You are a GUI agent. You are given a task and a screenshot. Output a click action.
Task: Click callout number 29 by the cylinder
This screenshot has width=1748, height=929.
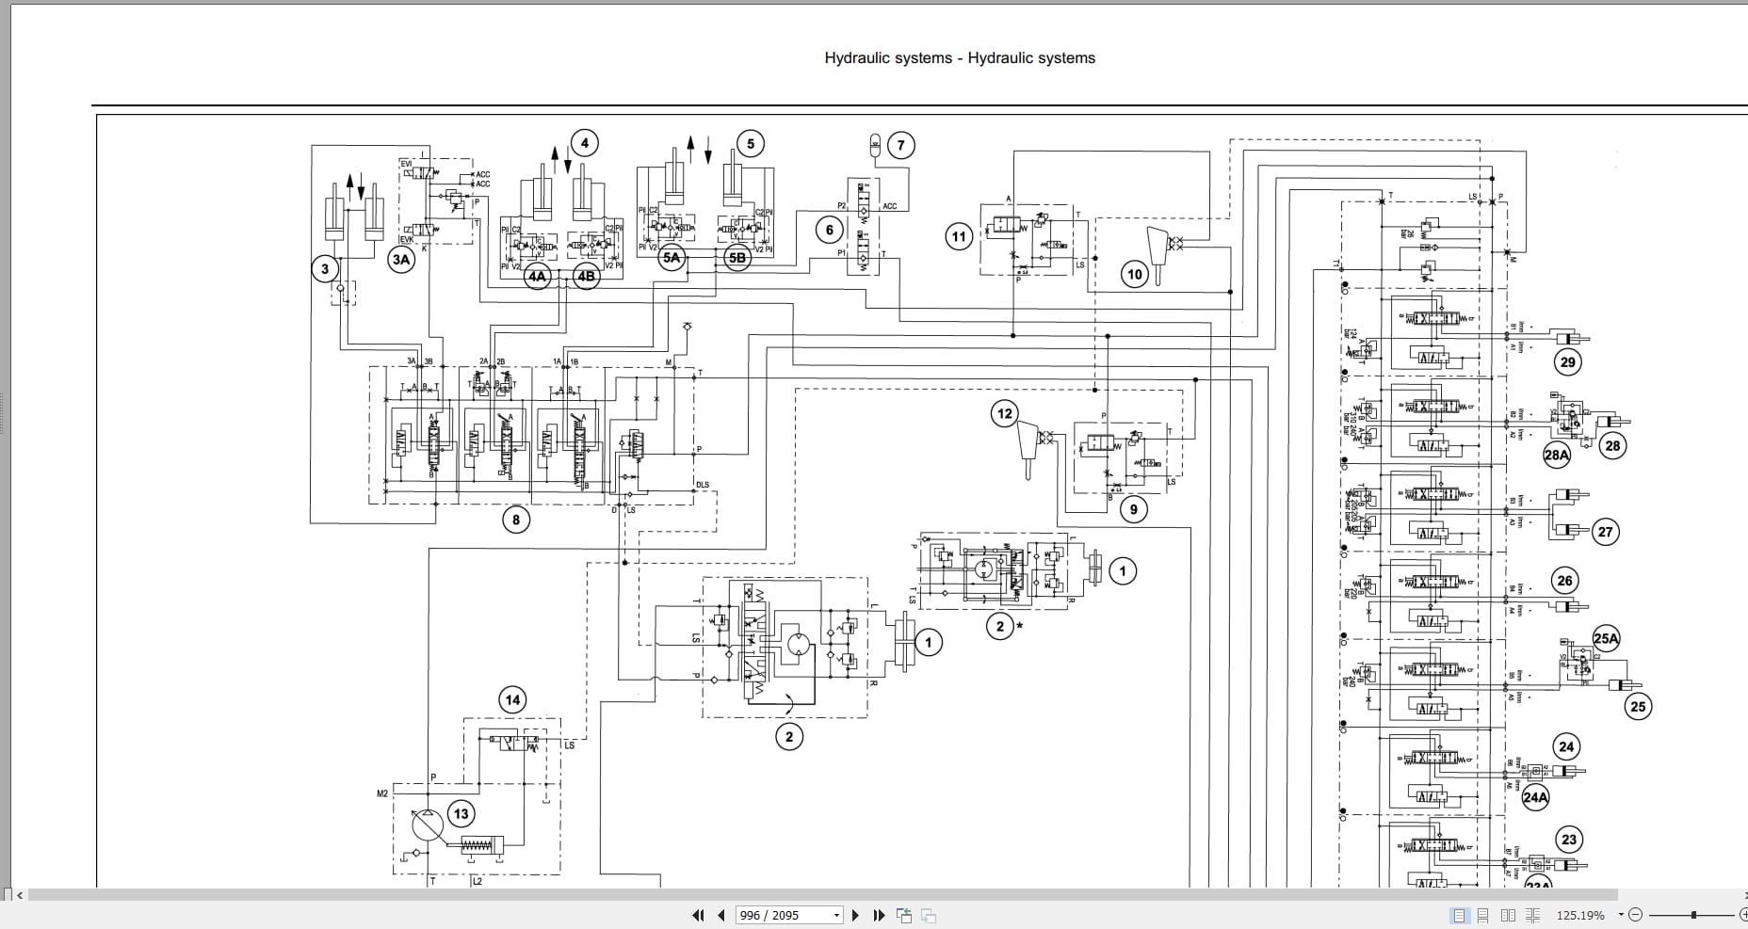point(1567,361)
